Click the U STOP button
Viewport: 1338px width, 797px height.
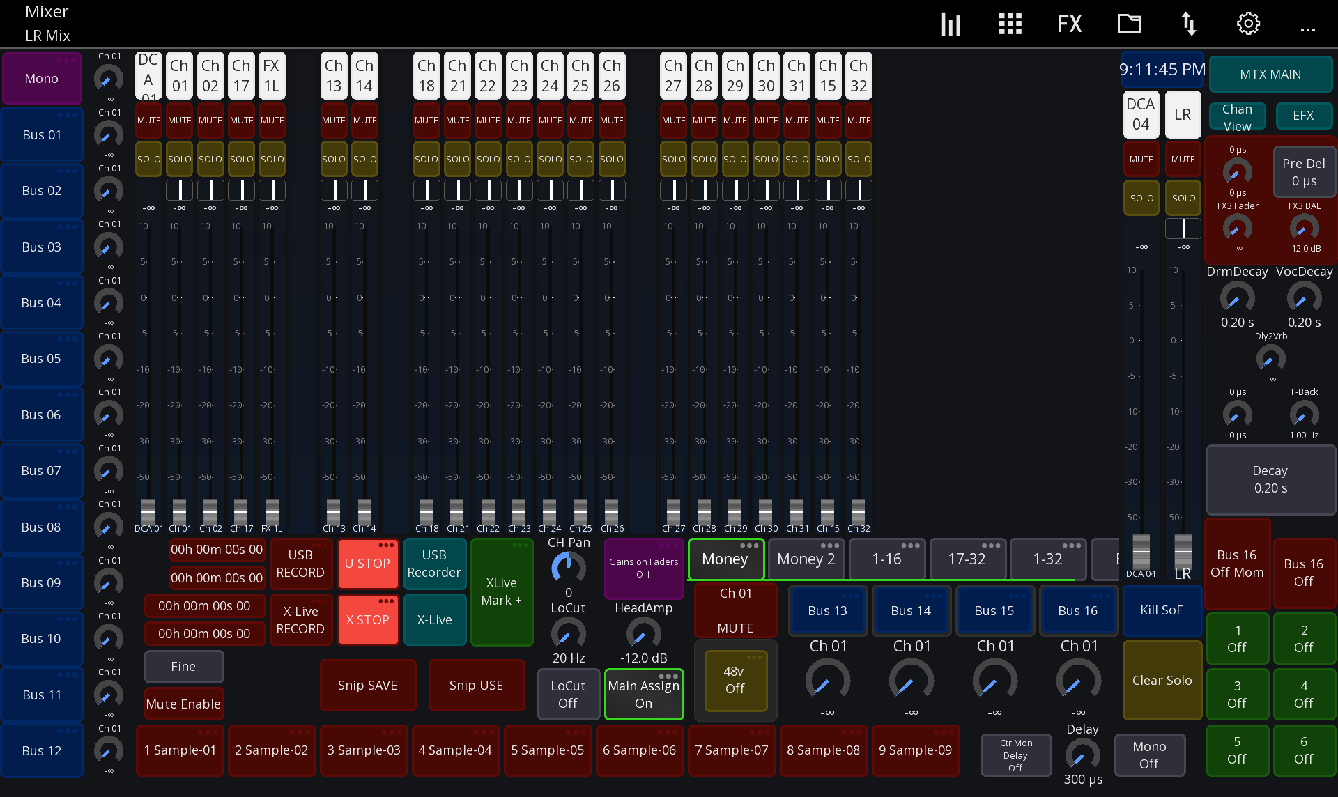[367, 564]
